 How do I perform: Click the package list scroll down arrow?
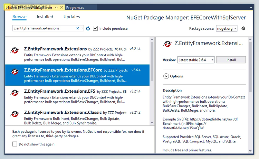pyautogui.click(x=152, y=123)
